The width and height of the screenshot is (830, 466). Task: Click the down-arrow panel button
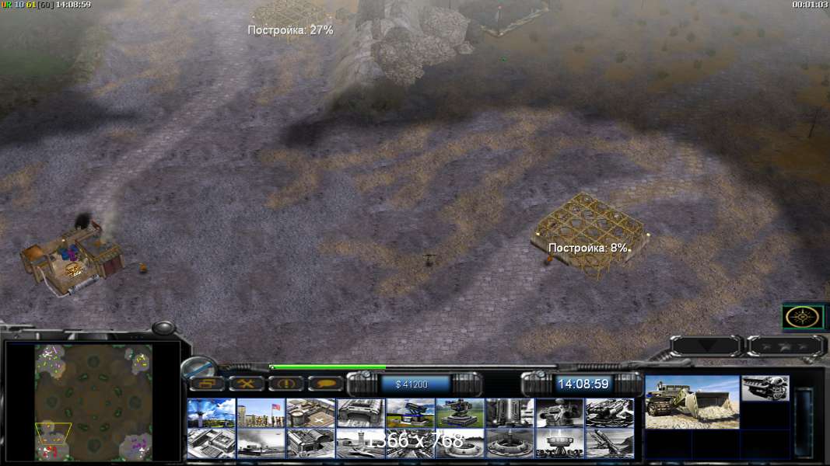click(x=706, y=346)
